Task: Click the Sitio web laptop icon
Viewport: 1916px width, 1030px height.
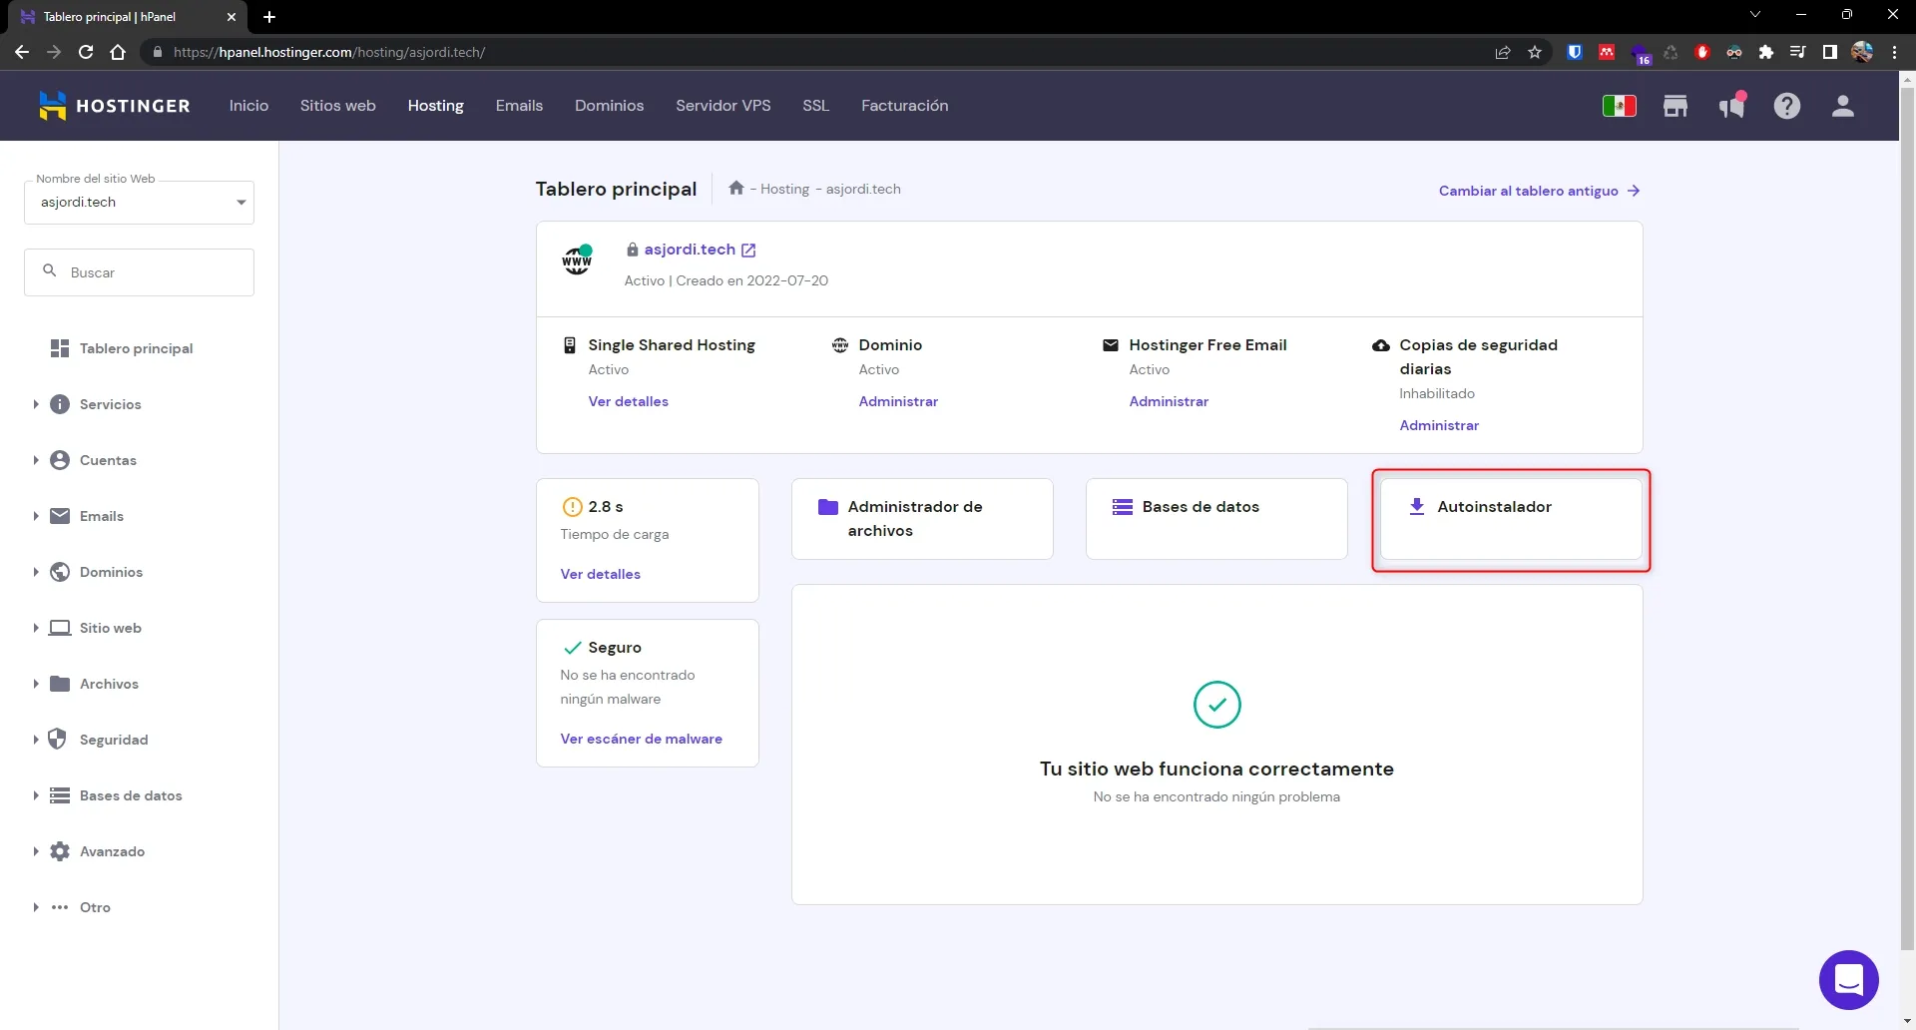Action: [x=60, y=628]
